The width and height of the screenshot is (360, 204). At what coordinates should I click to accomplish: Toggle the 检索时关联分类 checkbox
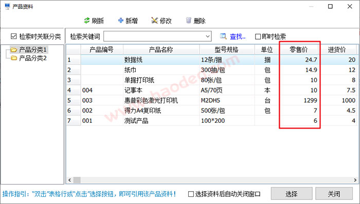pos(14,36)
